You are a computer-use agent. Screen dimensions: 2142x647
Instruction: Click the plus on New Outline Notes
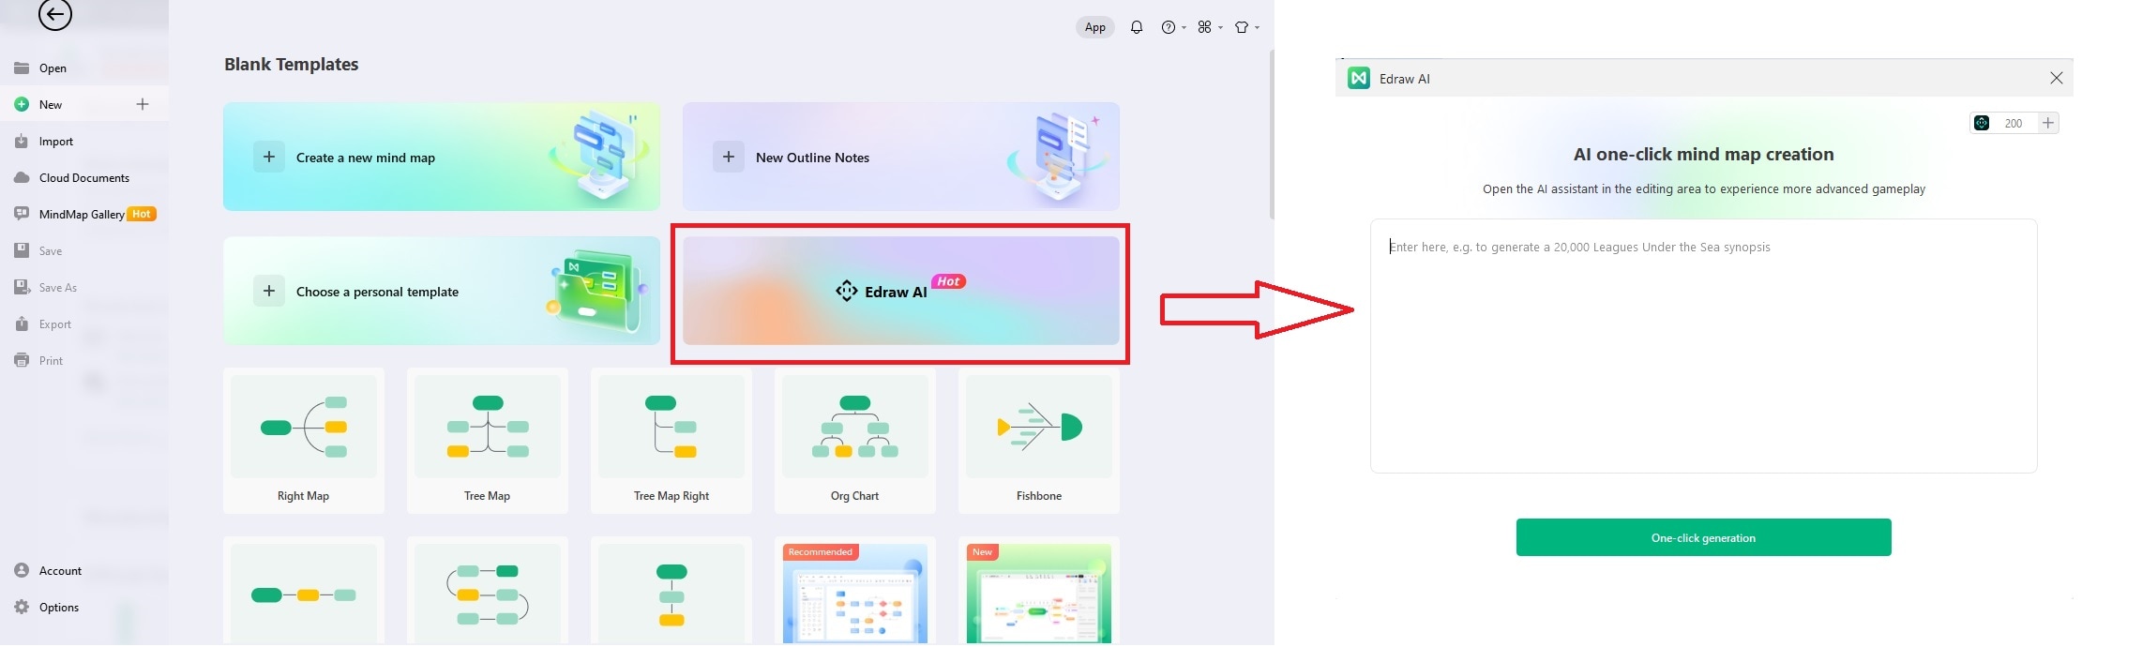729,158
